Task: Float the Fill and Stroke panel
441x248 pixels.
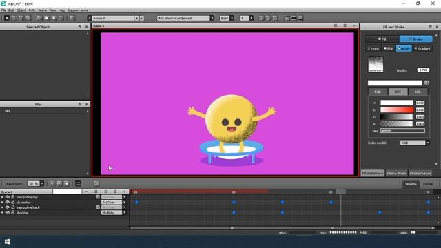Action: click(430, 27)
